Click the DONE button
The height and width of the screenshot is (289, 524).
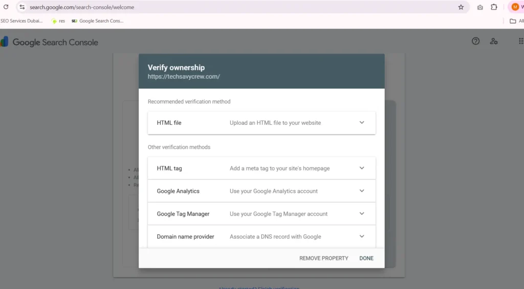click(366, 258)
